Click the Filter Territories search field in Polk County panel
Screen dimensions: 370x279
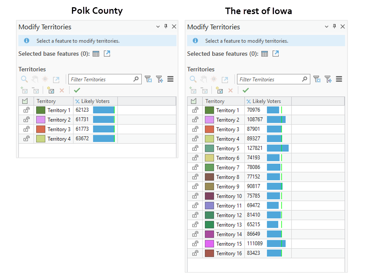105,79
